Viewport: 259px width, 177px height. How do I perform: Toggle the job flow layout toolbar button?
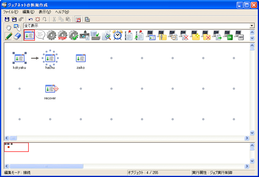pos(78,19)
